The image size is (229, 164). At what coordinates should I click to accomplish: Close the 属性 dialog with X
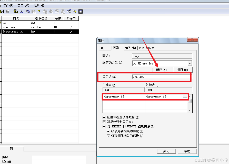click(193, 39)
